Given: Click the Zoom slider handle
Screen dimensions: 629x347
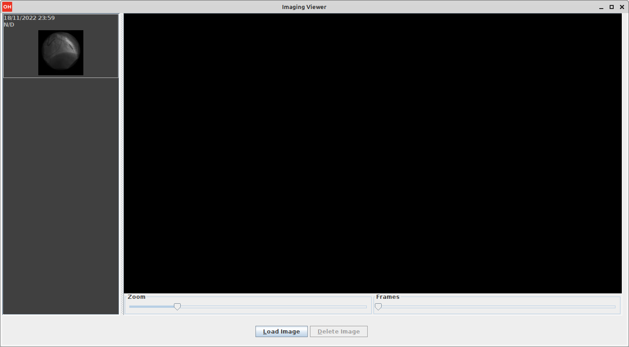Looking at the screenshot, I should [x=178, y=307].
